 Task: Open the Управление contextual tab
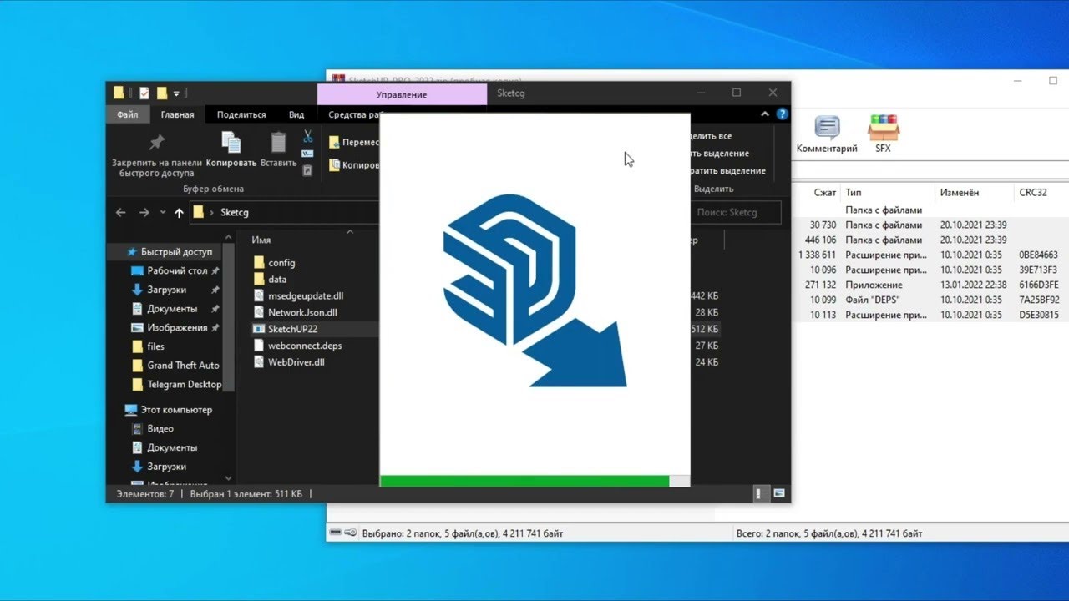point(402,94)
